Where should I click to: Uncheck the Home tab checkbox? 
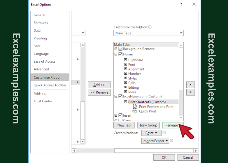point(121,54)
